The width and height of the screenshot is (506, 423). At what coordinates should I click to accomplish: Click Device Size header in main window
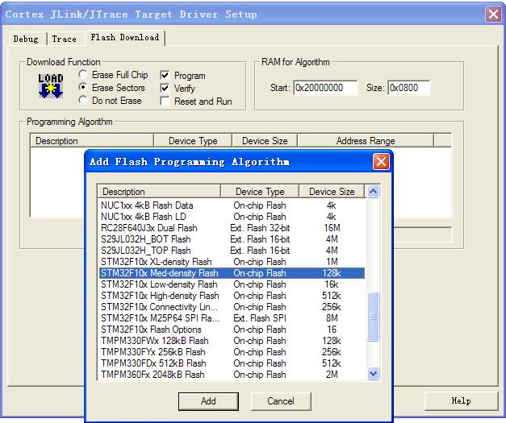pos(265,141)
